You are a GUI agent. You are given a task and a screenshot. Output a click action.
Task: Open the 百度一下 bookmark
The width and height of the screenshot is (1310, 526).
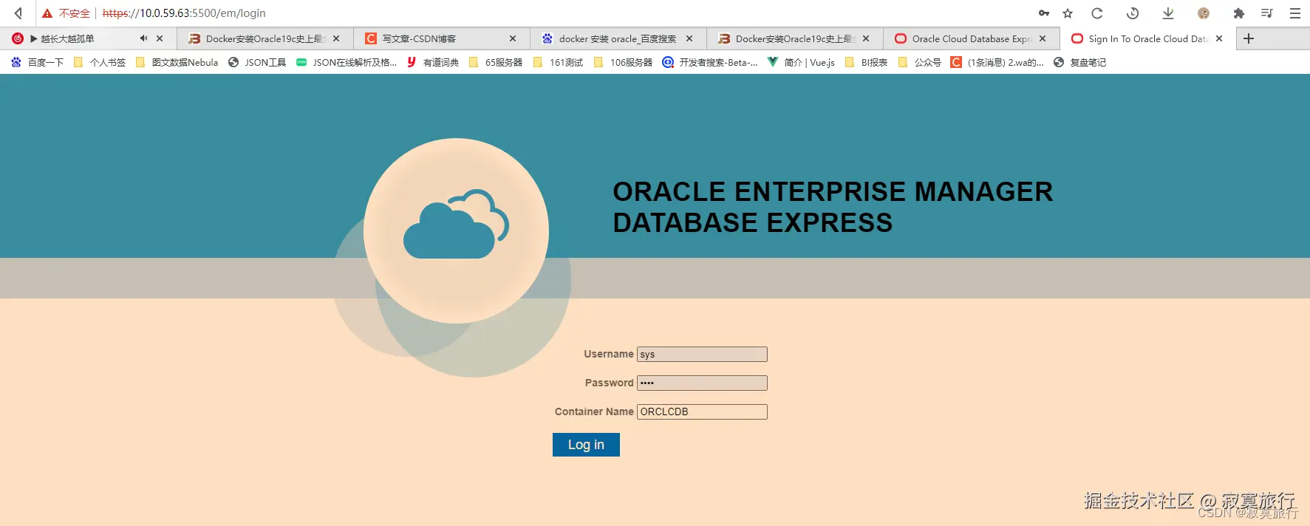(37, 63)
